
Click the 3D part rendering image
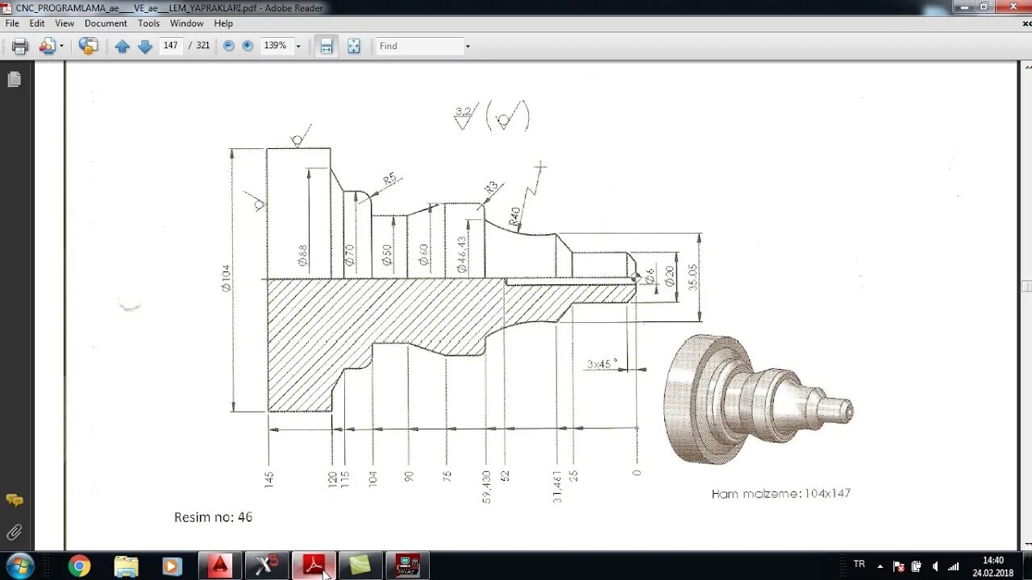(x=759, y=400)
